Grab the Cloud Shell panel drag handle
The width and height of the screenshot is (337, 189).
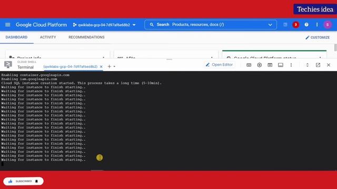(x=170, y=59)
